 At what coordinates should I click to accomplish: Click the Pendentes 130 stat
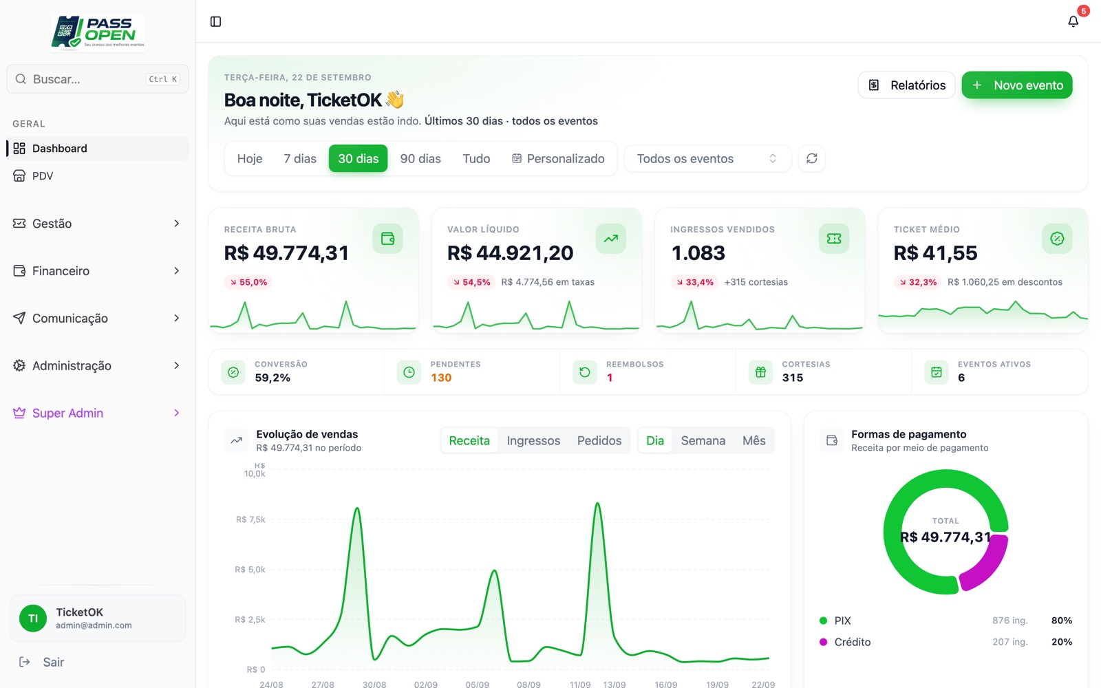(x=472, y=372)
